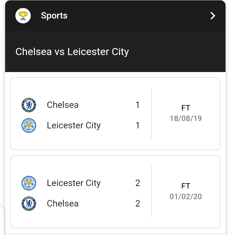Select the Chelsea vs Leicester City title
This screenshot has height=235, width=230.
pyautogui.click(x=72, y=52)
